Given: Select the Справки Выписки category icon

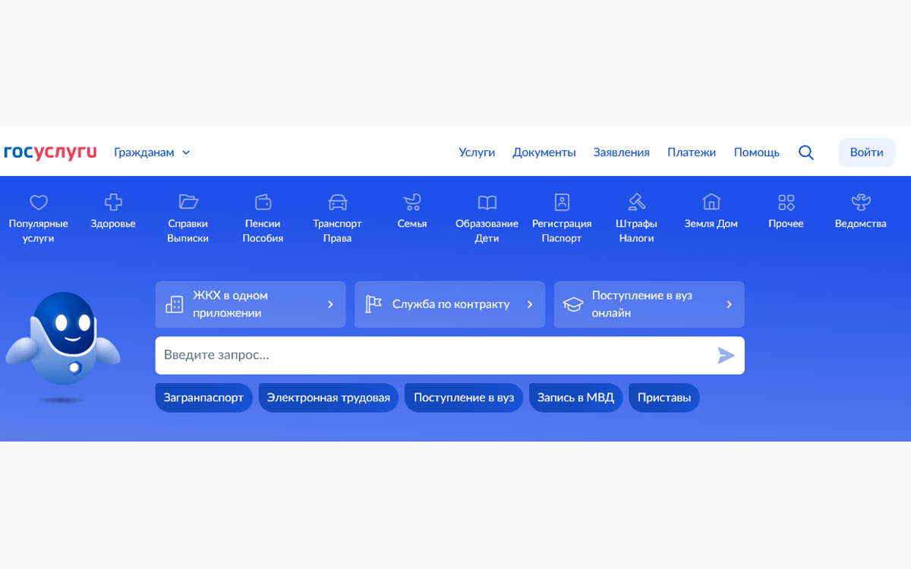Looking at the screenshot, I should pyautogui.click(x=188, y=202).
